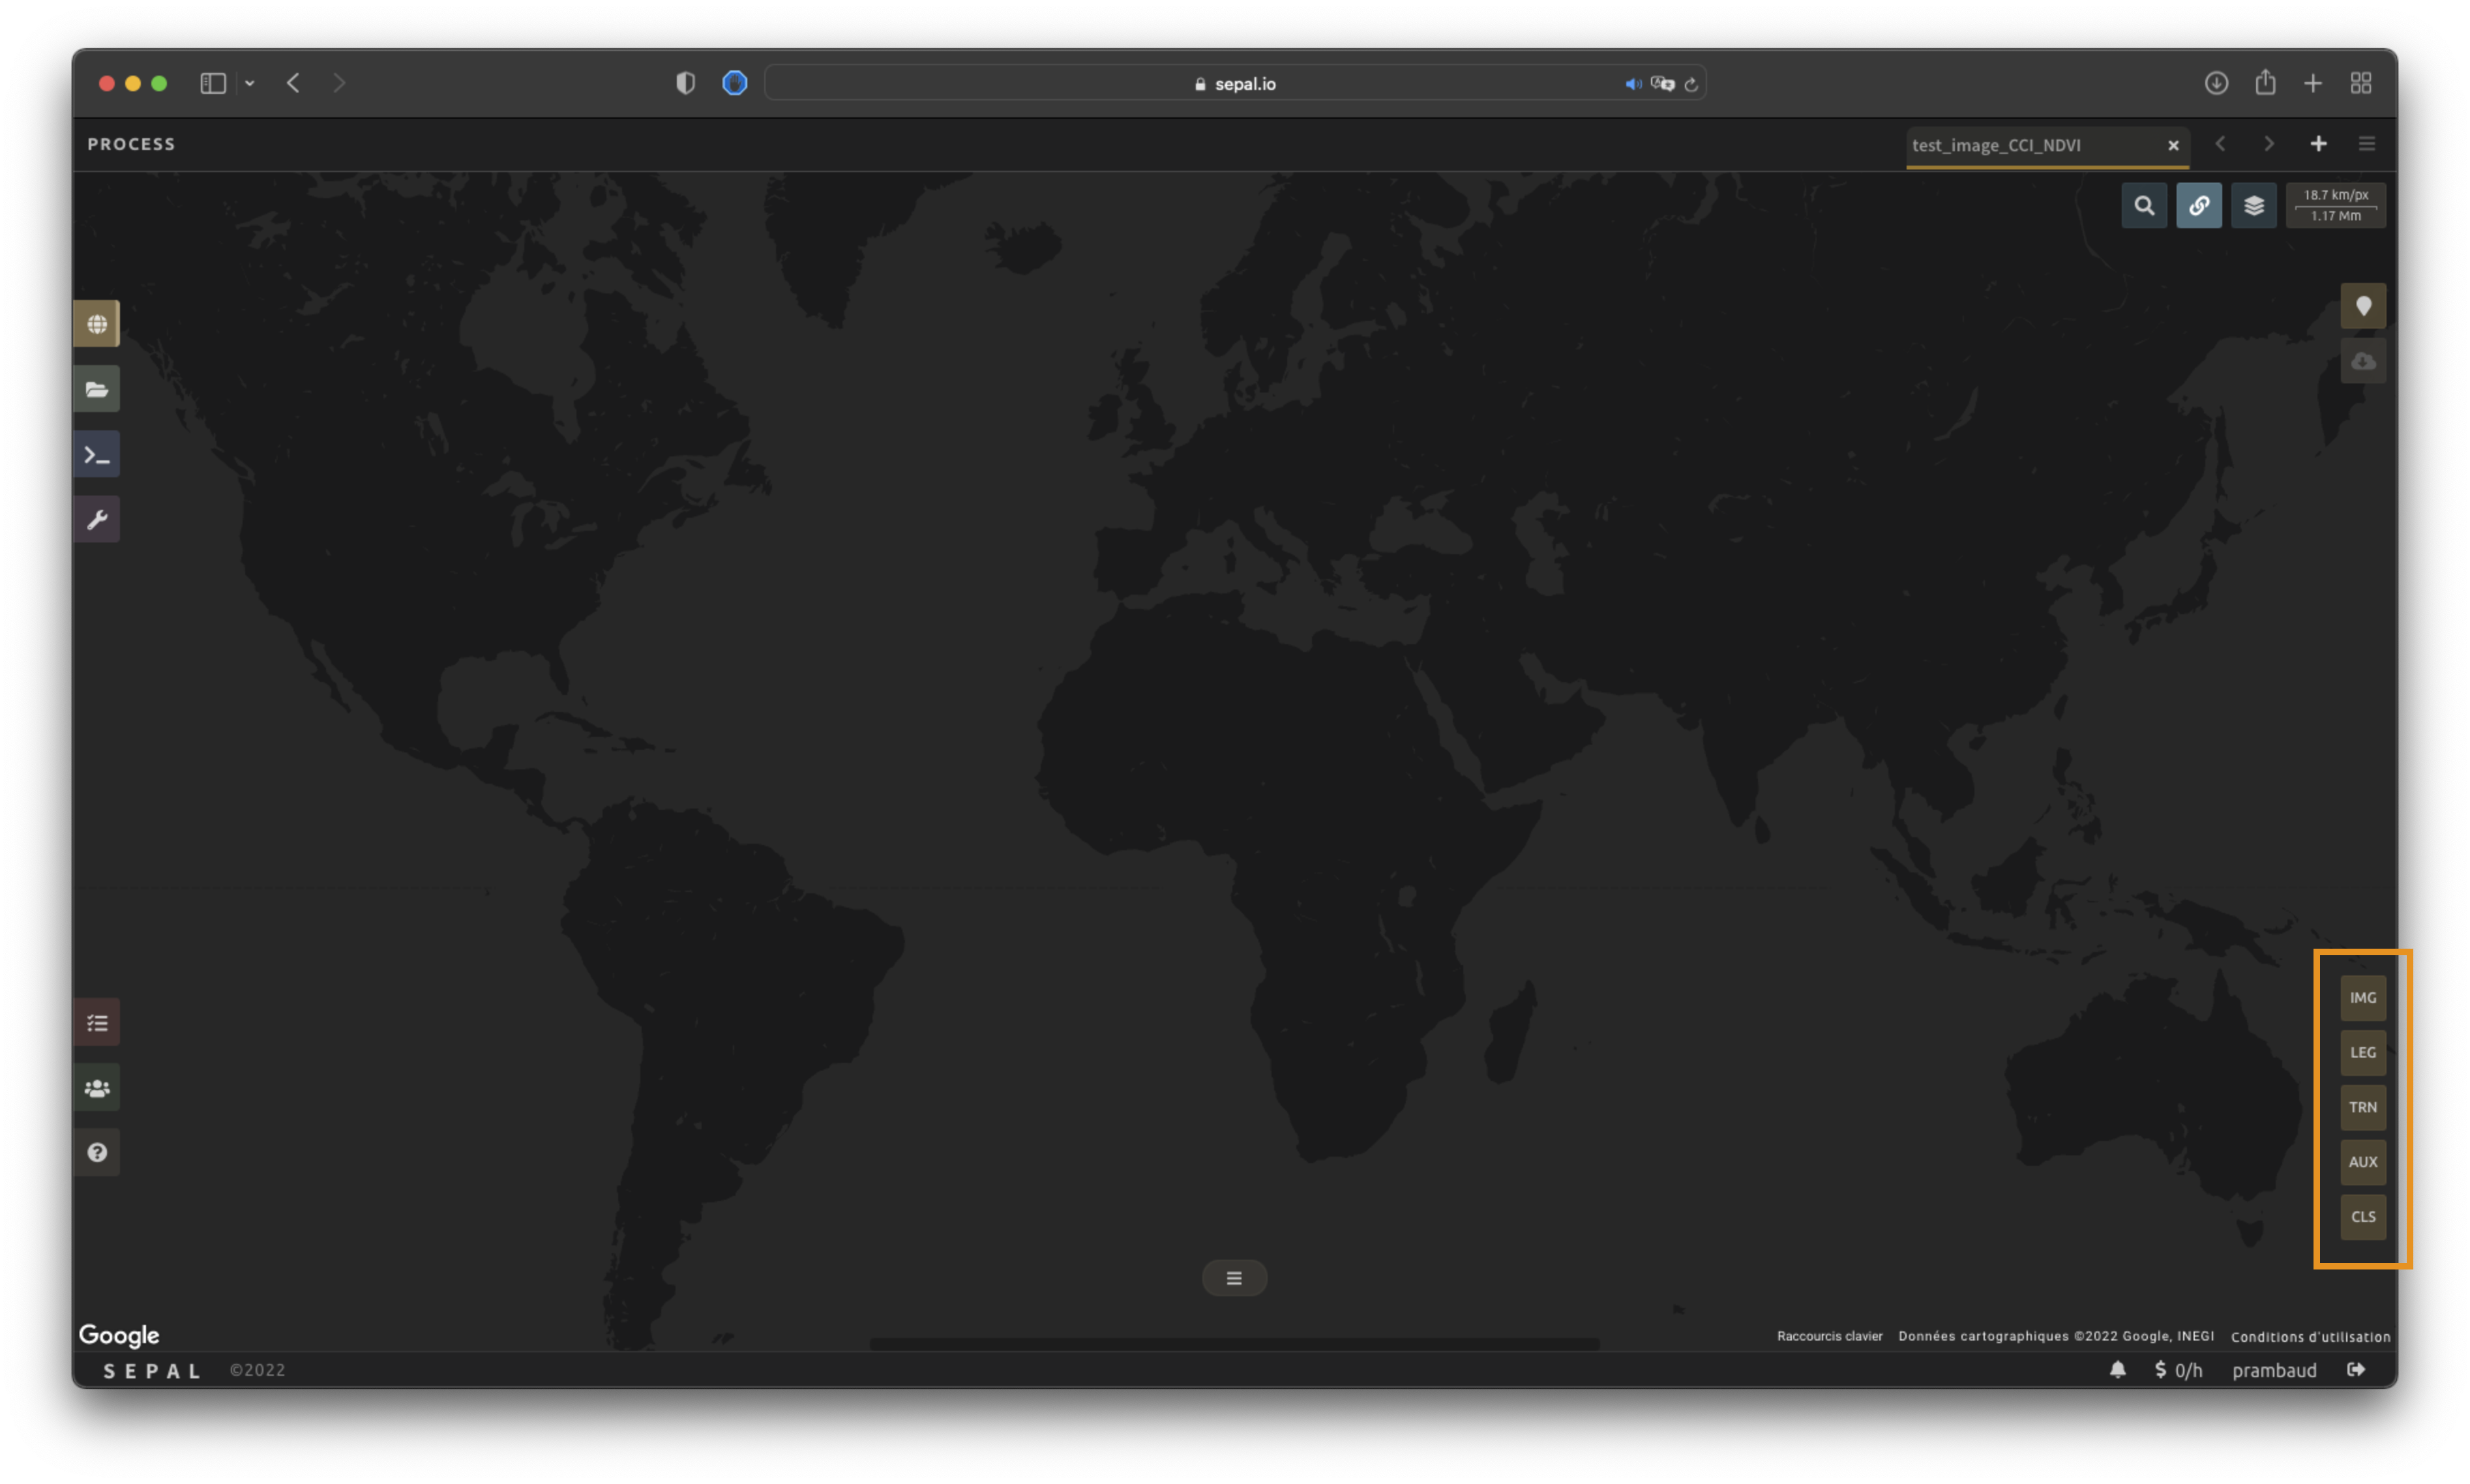
Task: Open the IMG image selection button
Action: (x=2363, y=998)
